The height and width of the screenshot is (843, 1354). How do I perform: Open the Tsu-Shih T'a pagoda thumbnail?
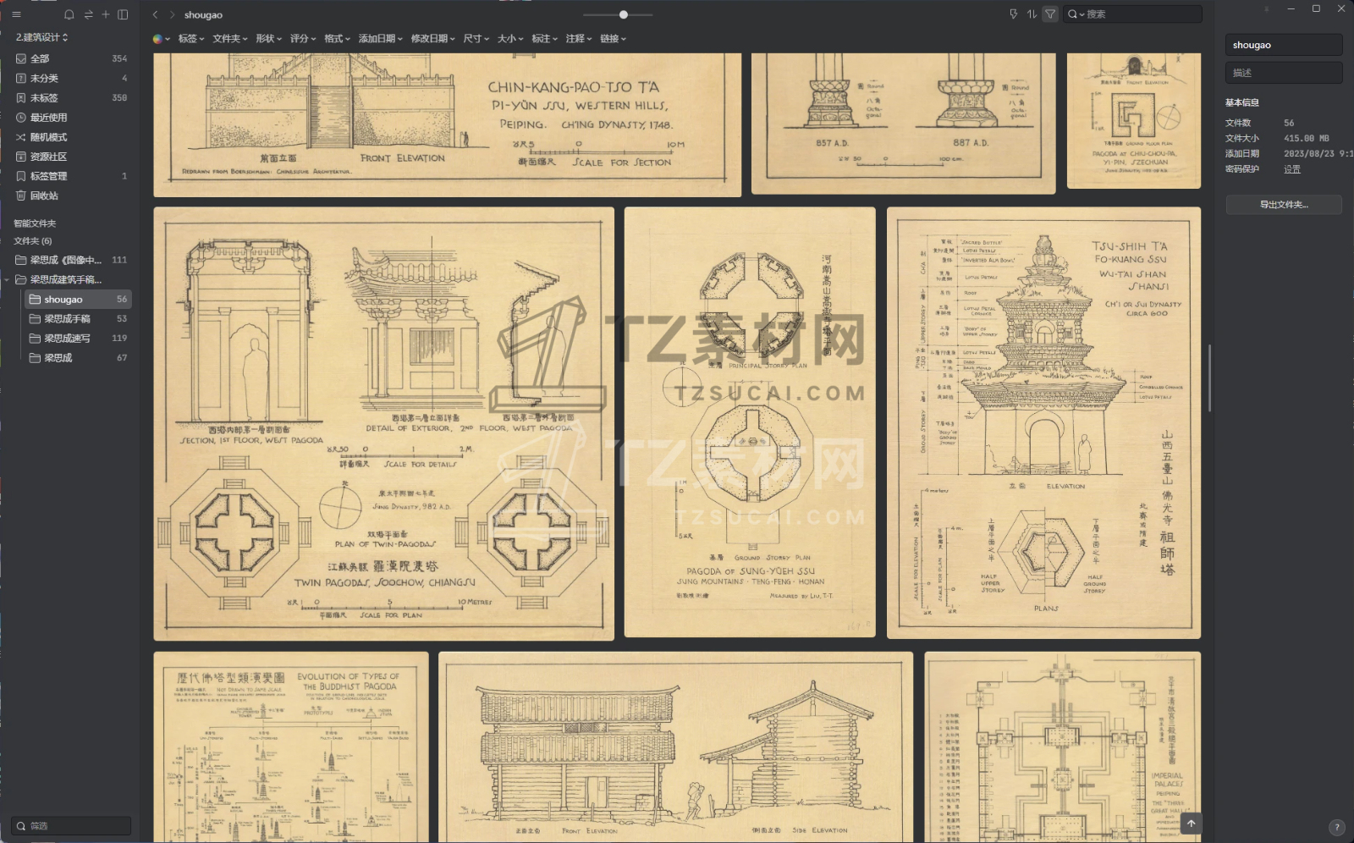pyautogui.click(x=1043, y=422)
